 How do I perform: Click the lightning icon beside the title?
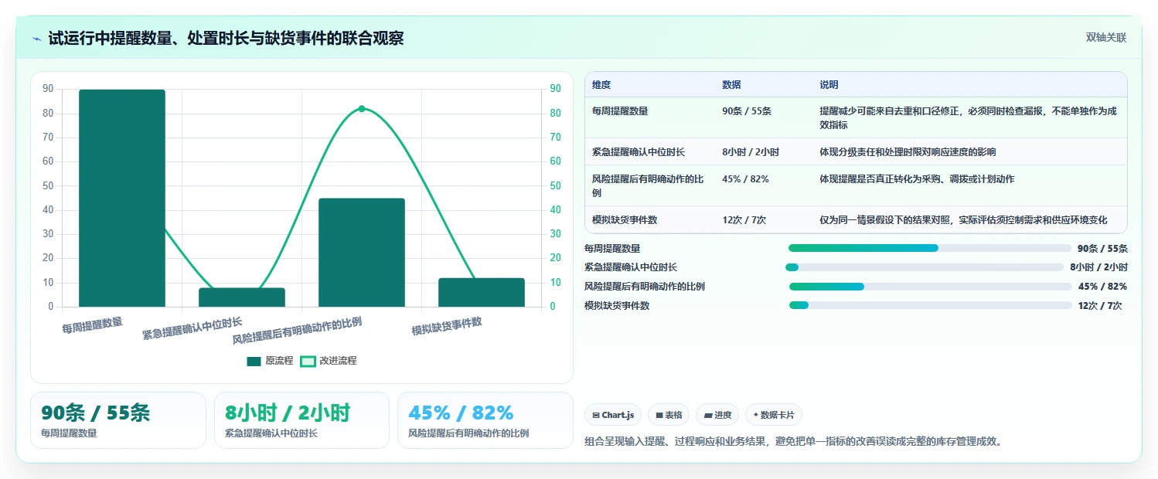(37, 39)
